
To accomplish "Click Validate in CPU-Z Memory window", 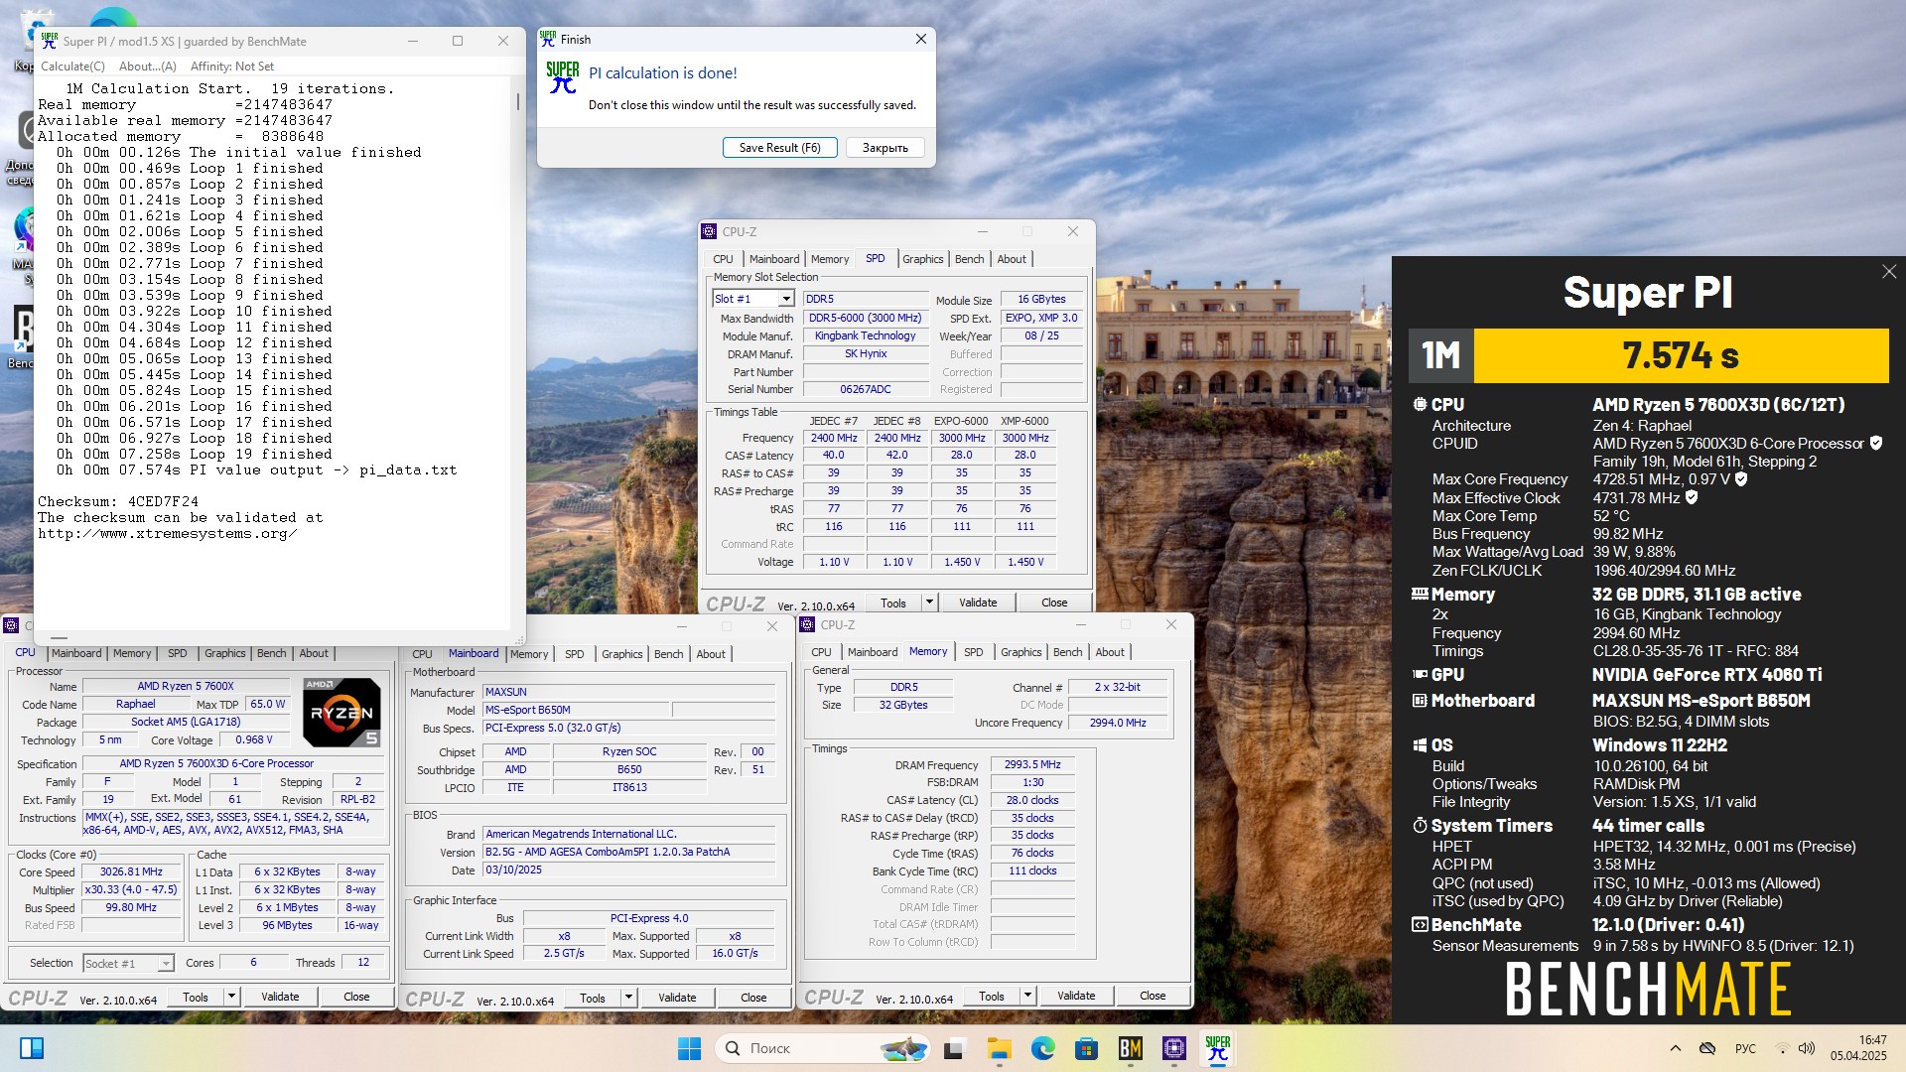I will 1076,996.
